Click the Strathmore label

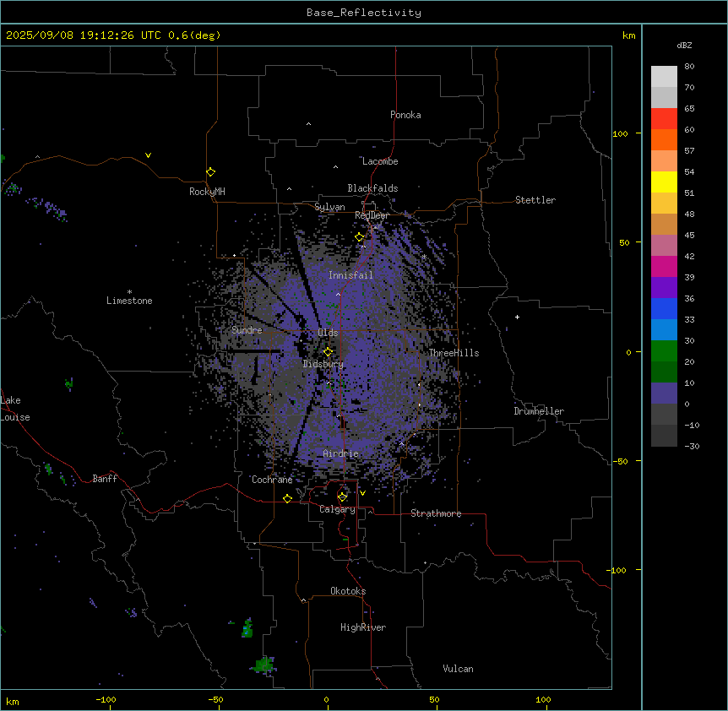tap(436, 513)
